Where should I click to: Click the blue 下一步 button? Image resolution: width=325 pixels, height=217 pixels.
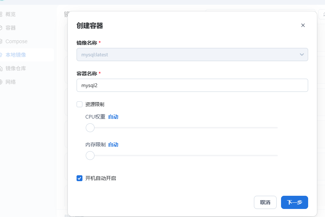coord(294,202)
